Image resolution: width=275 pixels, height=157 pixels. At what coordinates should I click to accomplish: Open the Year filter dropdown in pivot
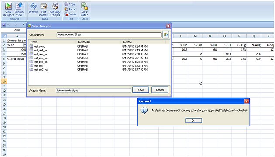[25, 45]
